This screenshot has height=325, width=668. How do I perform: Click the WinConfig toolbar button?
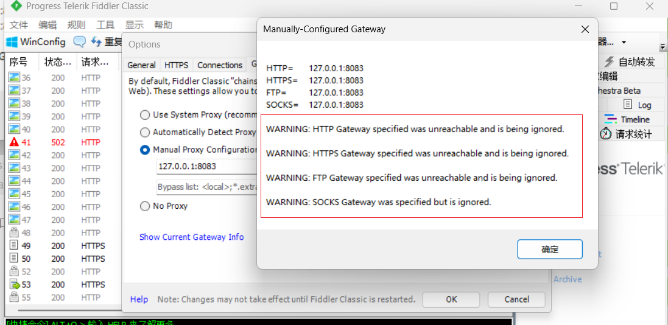coord(36,42)
